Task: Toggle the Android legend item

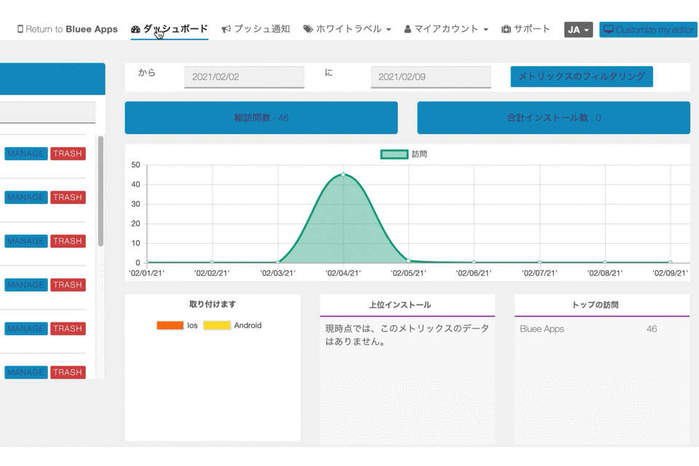Action: 217,325
